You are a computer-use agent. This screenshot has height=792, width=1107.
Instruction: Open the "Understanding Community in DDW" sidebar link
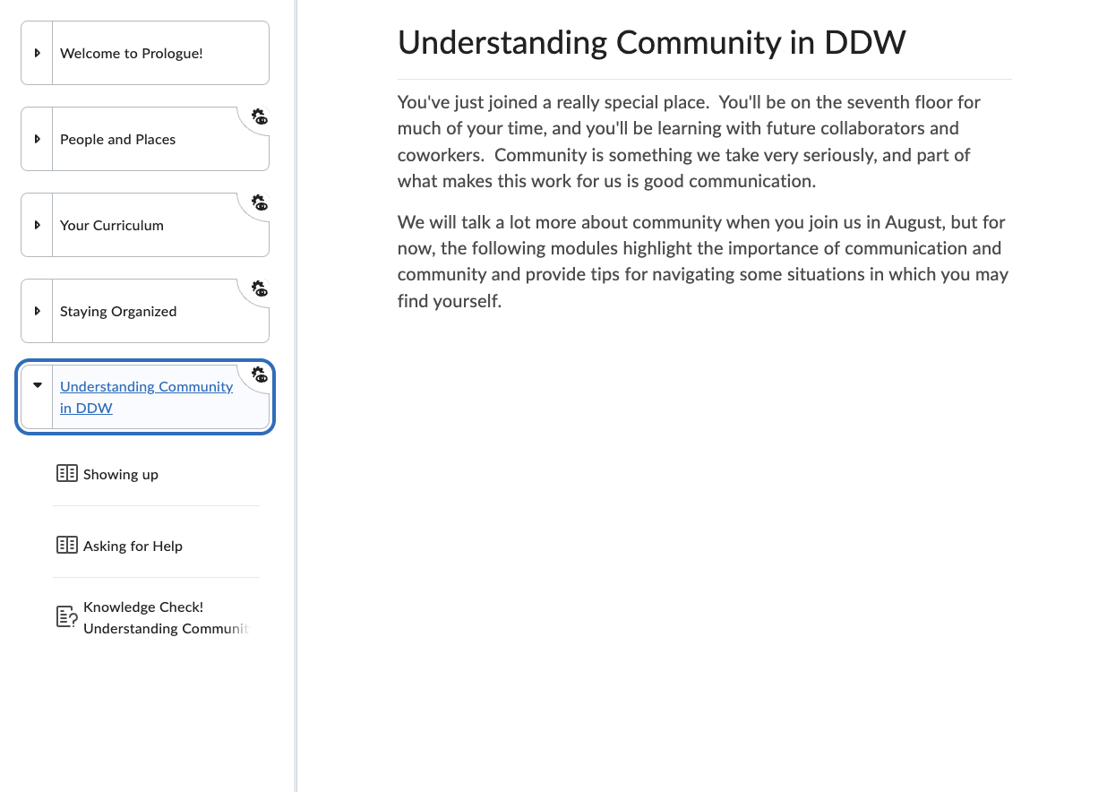coord(146,397)
